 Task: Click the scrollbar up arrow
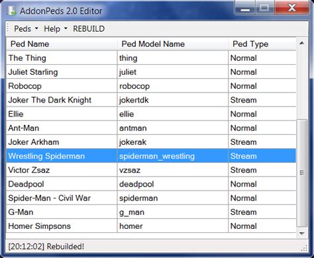click(302, 43)
